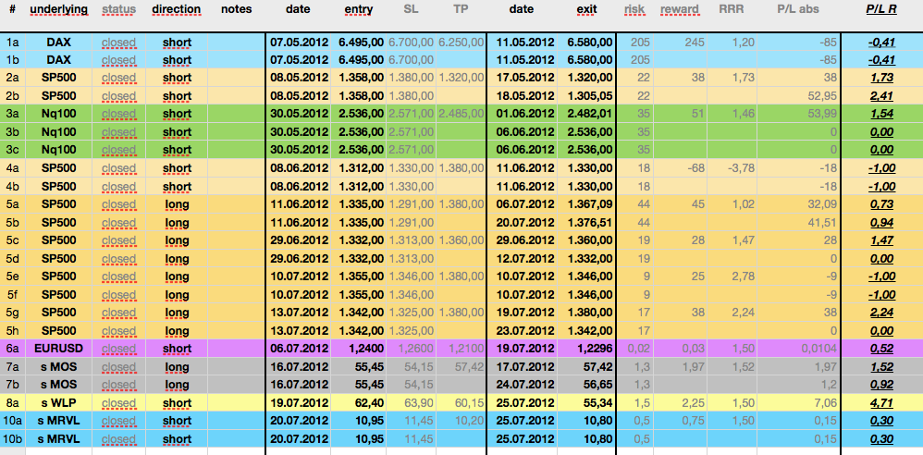923x455 pixels.
Task: Click P/L R value 0,30 in row 10b
Action: pos(881,439)
